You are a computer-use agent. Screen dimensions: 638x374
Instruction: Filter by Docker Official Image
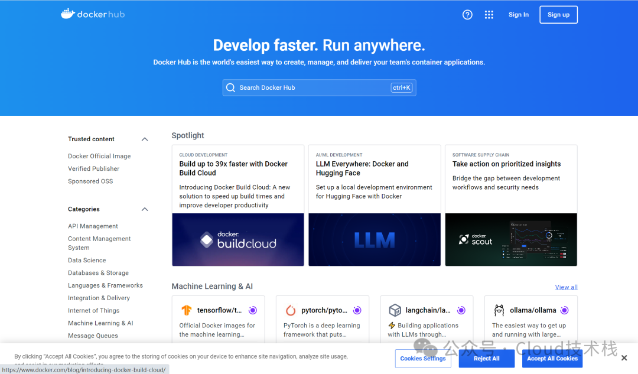pyautogui.click(x=99, y=156)
